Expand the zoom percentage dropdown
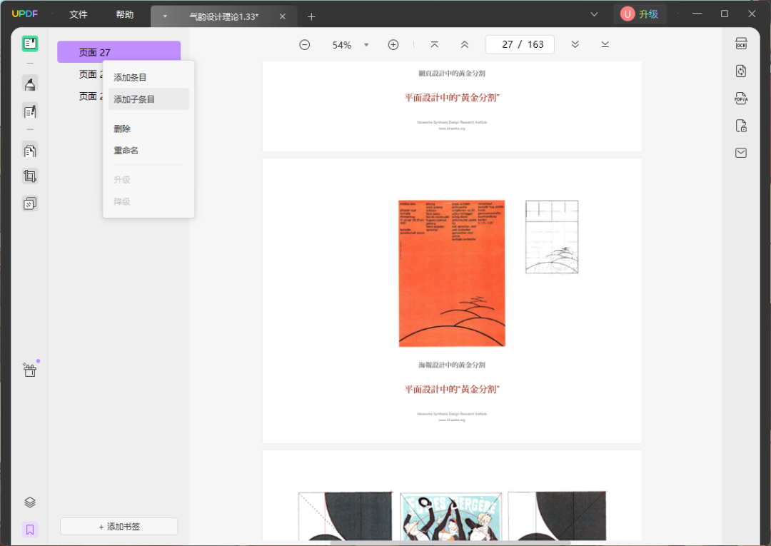771x546 pixels. pyautogui.click(x=366, y=45)
